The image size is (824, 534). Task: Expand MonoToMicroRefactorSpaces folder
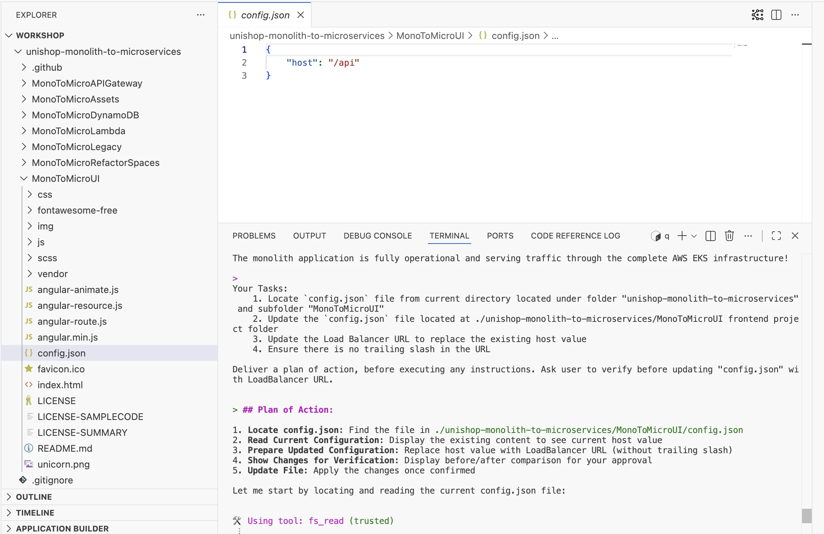pos(109,163)
